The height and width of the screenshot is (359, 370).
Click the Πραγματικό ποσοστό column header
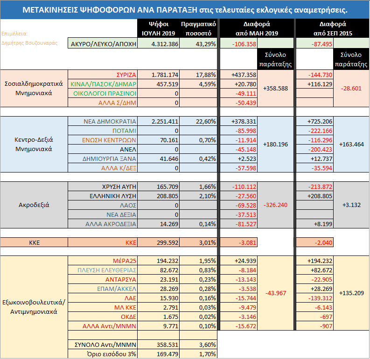198,28
